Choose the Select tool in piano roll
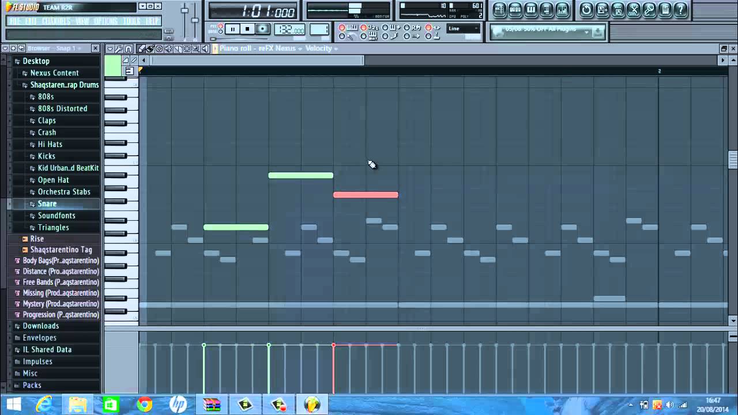Image resolution: width=738 pixels, height=415 pixels. click(x=187, y=48)
